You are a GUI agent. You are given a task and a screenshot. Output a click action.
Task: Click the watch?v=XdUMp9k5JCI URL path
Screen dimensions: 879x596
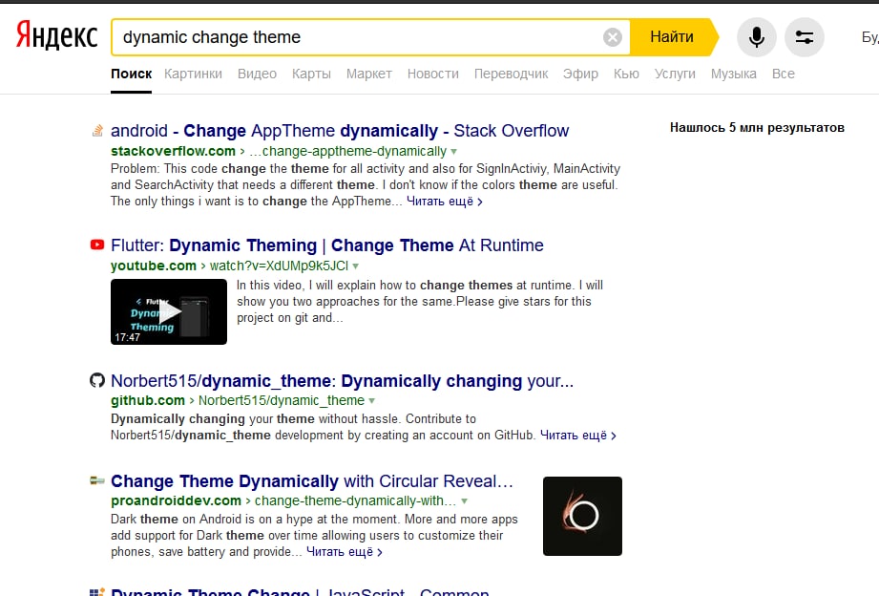(279, 266)
